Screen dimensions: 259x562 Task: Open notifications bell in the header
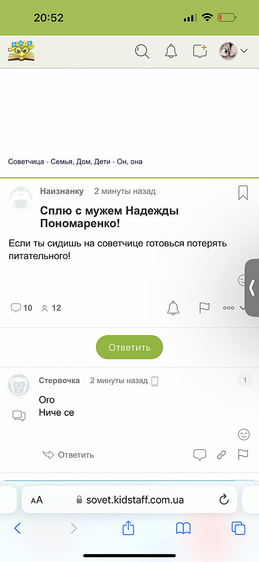click(171, 51)
